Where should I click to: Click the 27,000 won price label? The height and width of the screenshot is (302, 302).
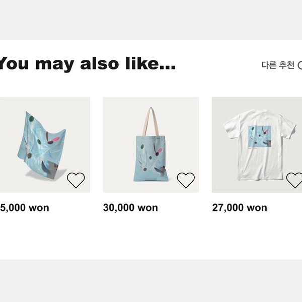pos(240,207)
